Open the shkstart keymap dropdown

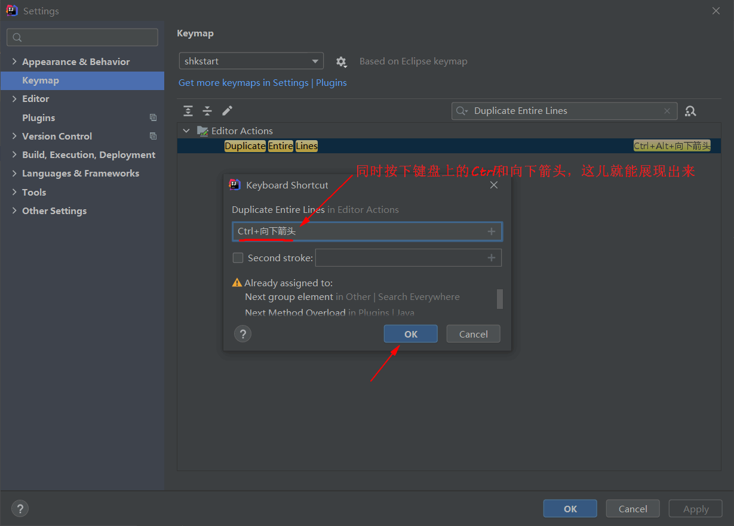click(251, 61)
